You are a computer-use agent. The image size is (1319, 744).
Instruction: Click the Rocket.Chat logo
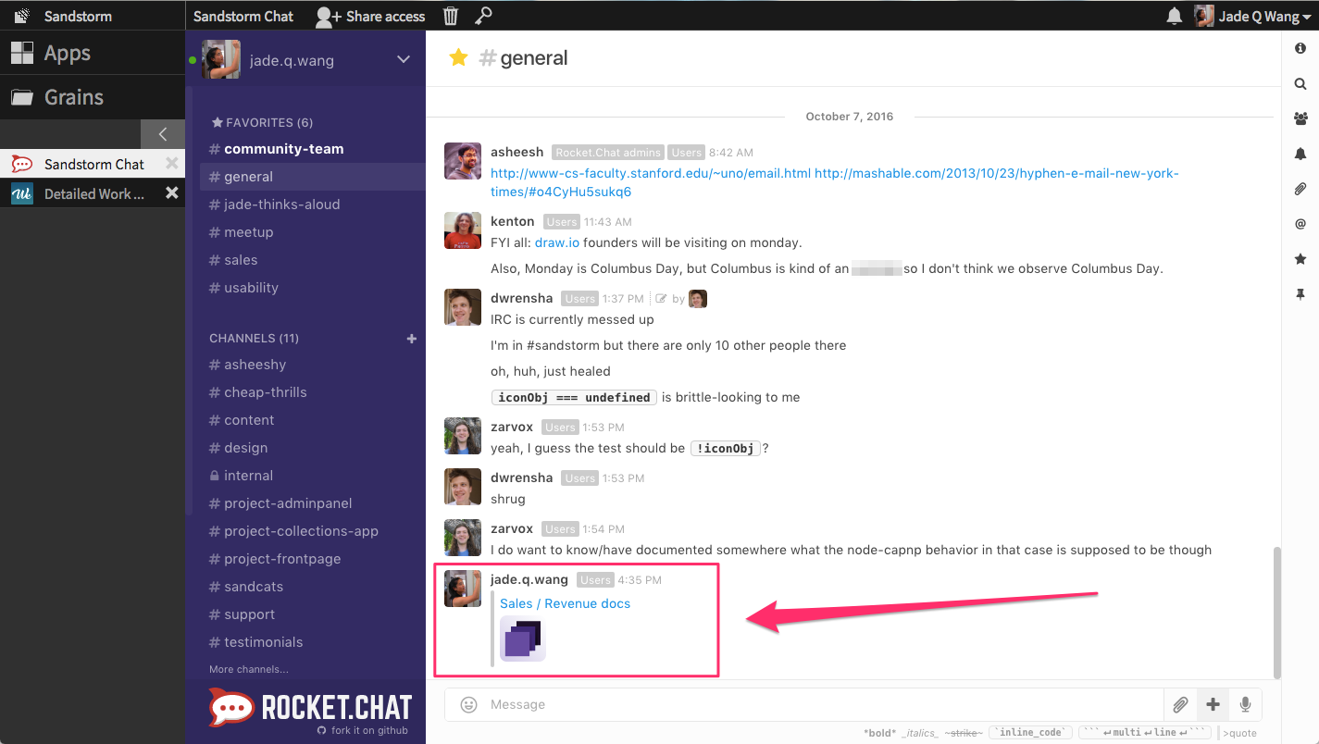[x=310, y=708]
